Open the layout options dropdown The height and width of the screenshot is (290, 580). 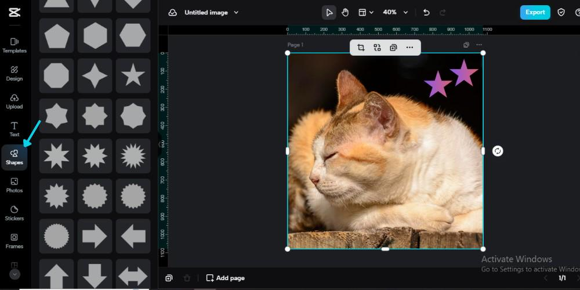pos(365,12)
